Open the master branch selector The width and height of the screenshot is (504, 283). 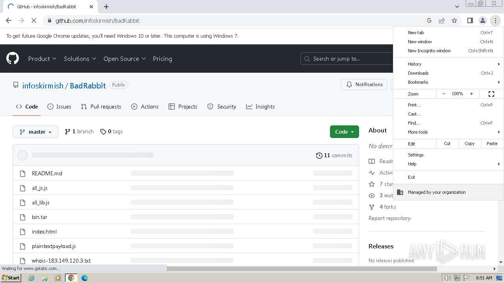pos(35,132)
